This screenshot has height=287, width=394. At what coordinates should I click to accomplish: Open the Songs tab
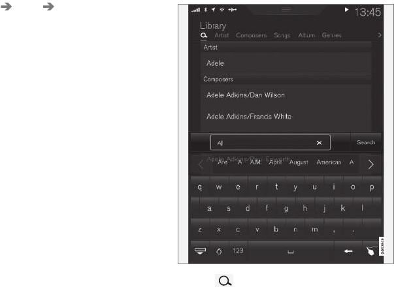pos(282,35)
